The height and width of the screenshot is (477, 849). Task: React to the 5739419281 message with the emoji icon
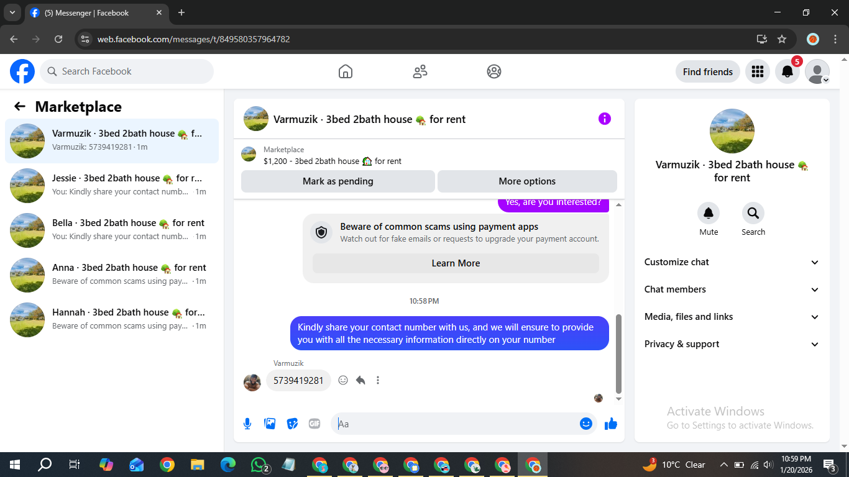pyautogui.click(x=343, y=380)
